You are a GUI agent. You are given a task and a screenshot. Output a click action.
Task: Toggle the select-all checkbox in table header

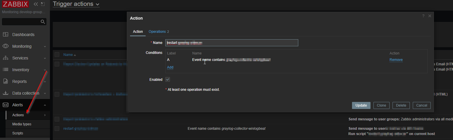(x=57, y=54)
